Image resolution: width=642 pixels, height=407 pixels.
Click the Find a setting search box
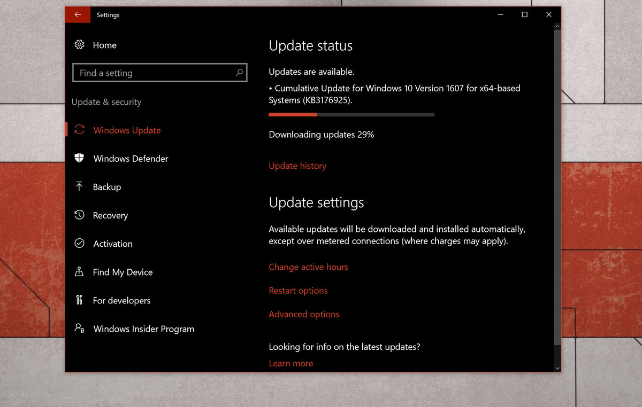tap(159, 73)
